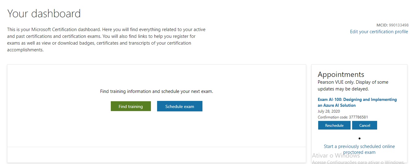Click the MCID number 990133498
The image size is (412, 164).
[x=399, y=25]
